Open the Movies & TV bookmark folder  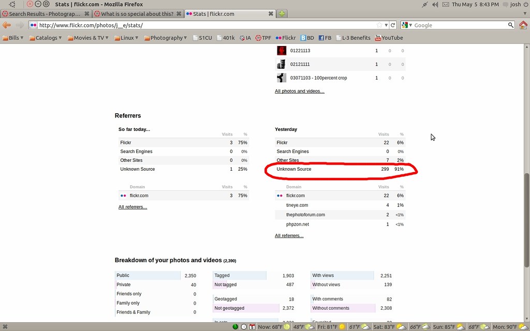click(x=88, y=38)
